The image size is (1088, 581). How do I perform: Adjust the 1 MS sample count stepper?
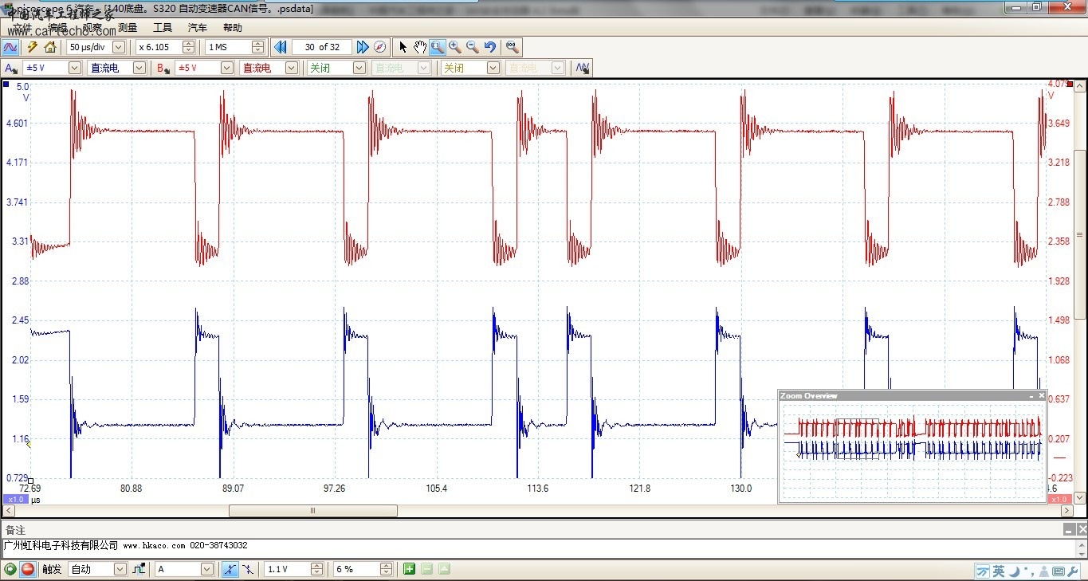point(257,47)
